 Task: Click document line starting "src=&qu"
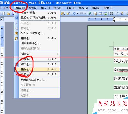tap(121, 54)
